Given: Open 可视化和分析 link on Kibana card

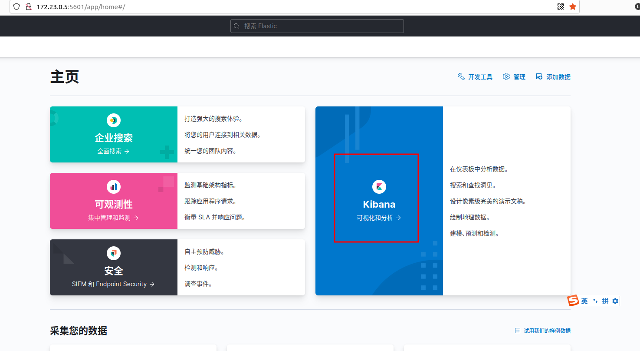Looking at the screenshot, I should (x=379, y=218).
